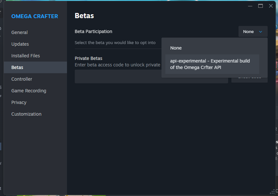278x196 pixels.
Task: Click the Private Betas heading
Action: pos(88,58)
